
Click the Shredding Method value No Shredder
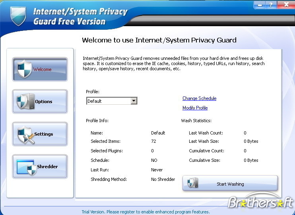click(163, 179)
